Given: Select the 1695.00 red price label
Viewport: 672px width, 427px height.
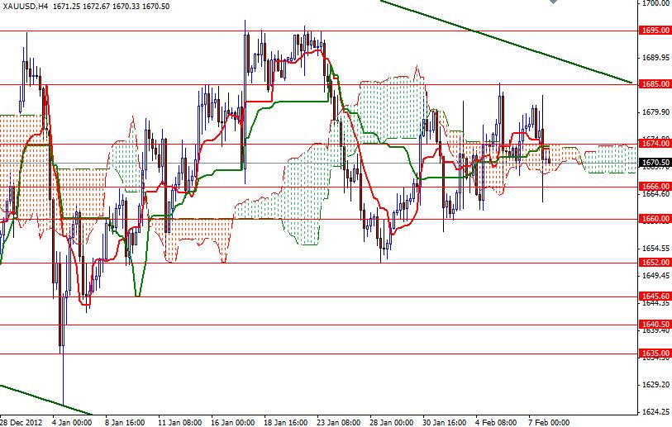Looking at the screenshot, I should point(653,31).
